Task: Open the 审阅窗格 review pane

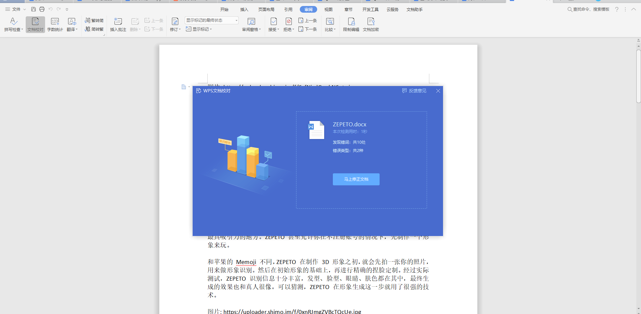Action: point(251,25)
